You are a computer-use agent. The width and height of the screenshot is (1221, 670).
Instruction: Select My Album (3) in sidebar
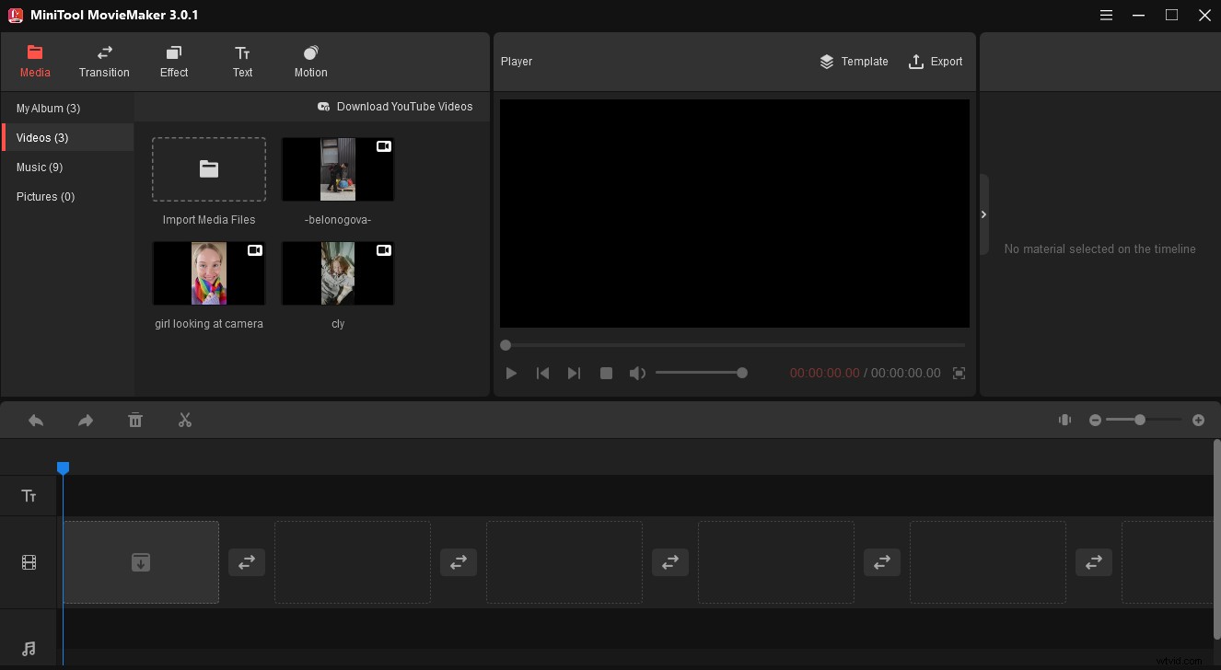(x=47, y=108)
